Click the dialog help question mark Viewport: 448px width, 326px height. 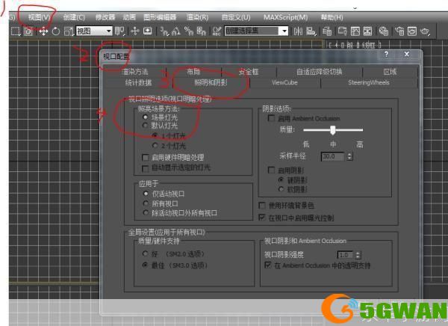pos(386,54)
